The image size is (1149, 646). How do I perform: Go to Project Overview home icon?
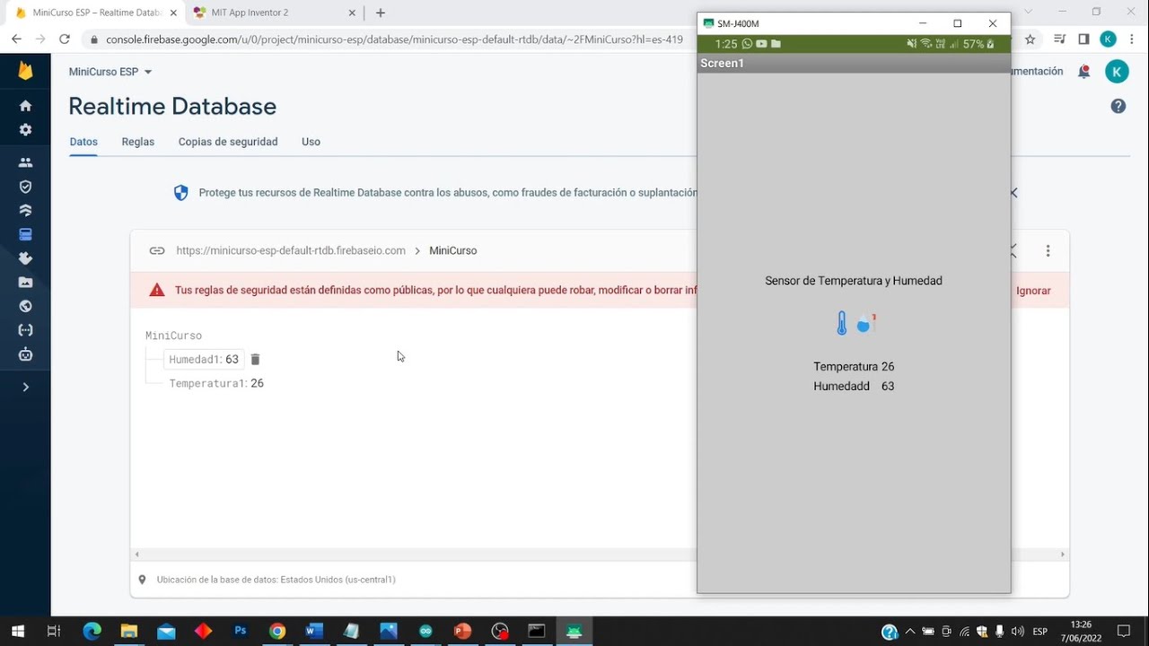click(x=25, y=106)
